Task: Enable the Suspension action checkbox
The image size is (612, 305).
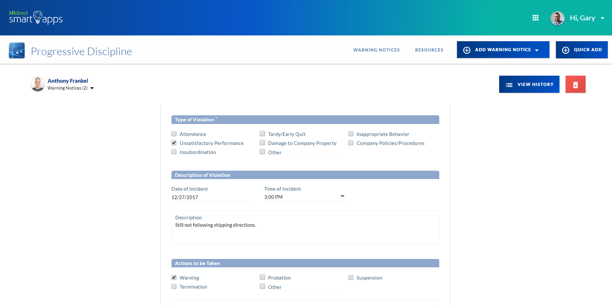Action: point(351,278)
